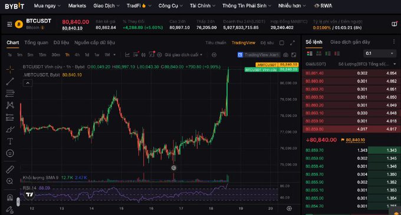The image size is (401, 215).
Task: Click the TradingView Alert button
Action: 259,55
